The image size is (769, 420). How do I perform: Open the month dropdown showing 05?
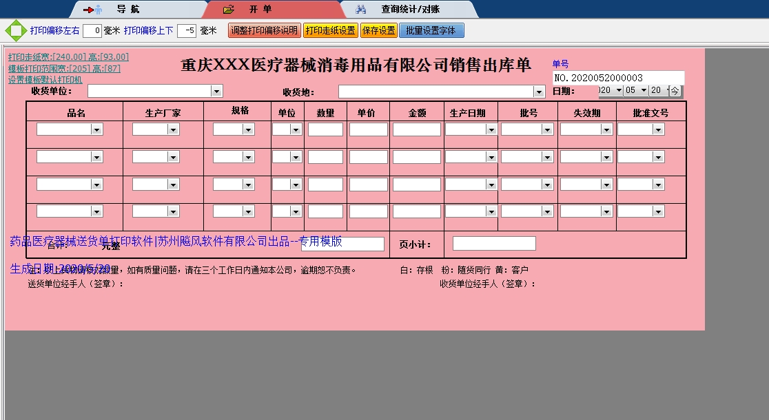click(645, 90)
